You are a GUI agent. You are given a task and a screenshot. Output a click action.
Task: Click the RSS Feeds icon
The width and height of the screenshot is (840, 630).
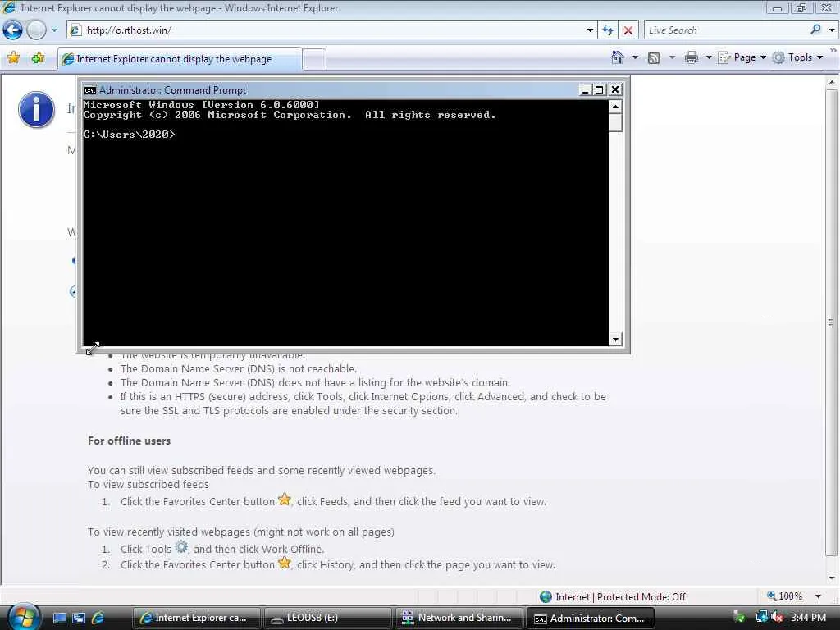coord(654,58)
